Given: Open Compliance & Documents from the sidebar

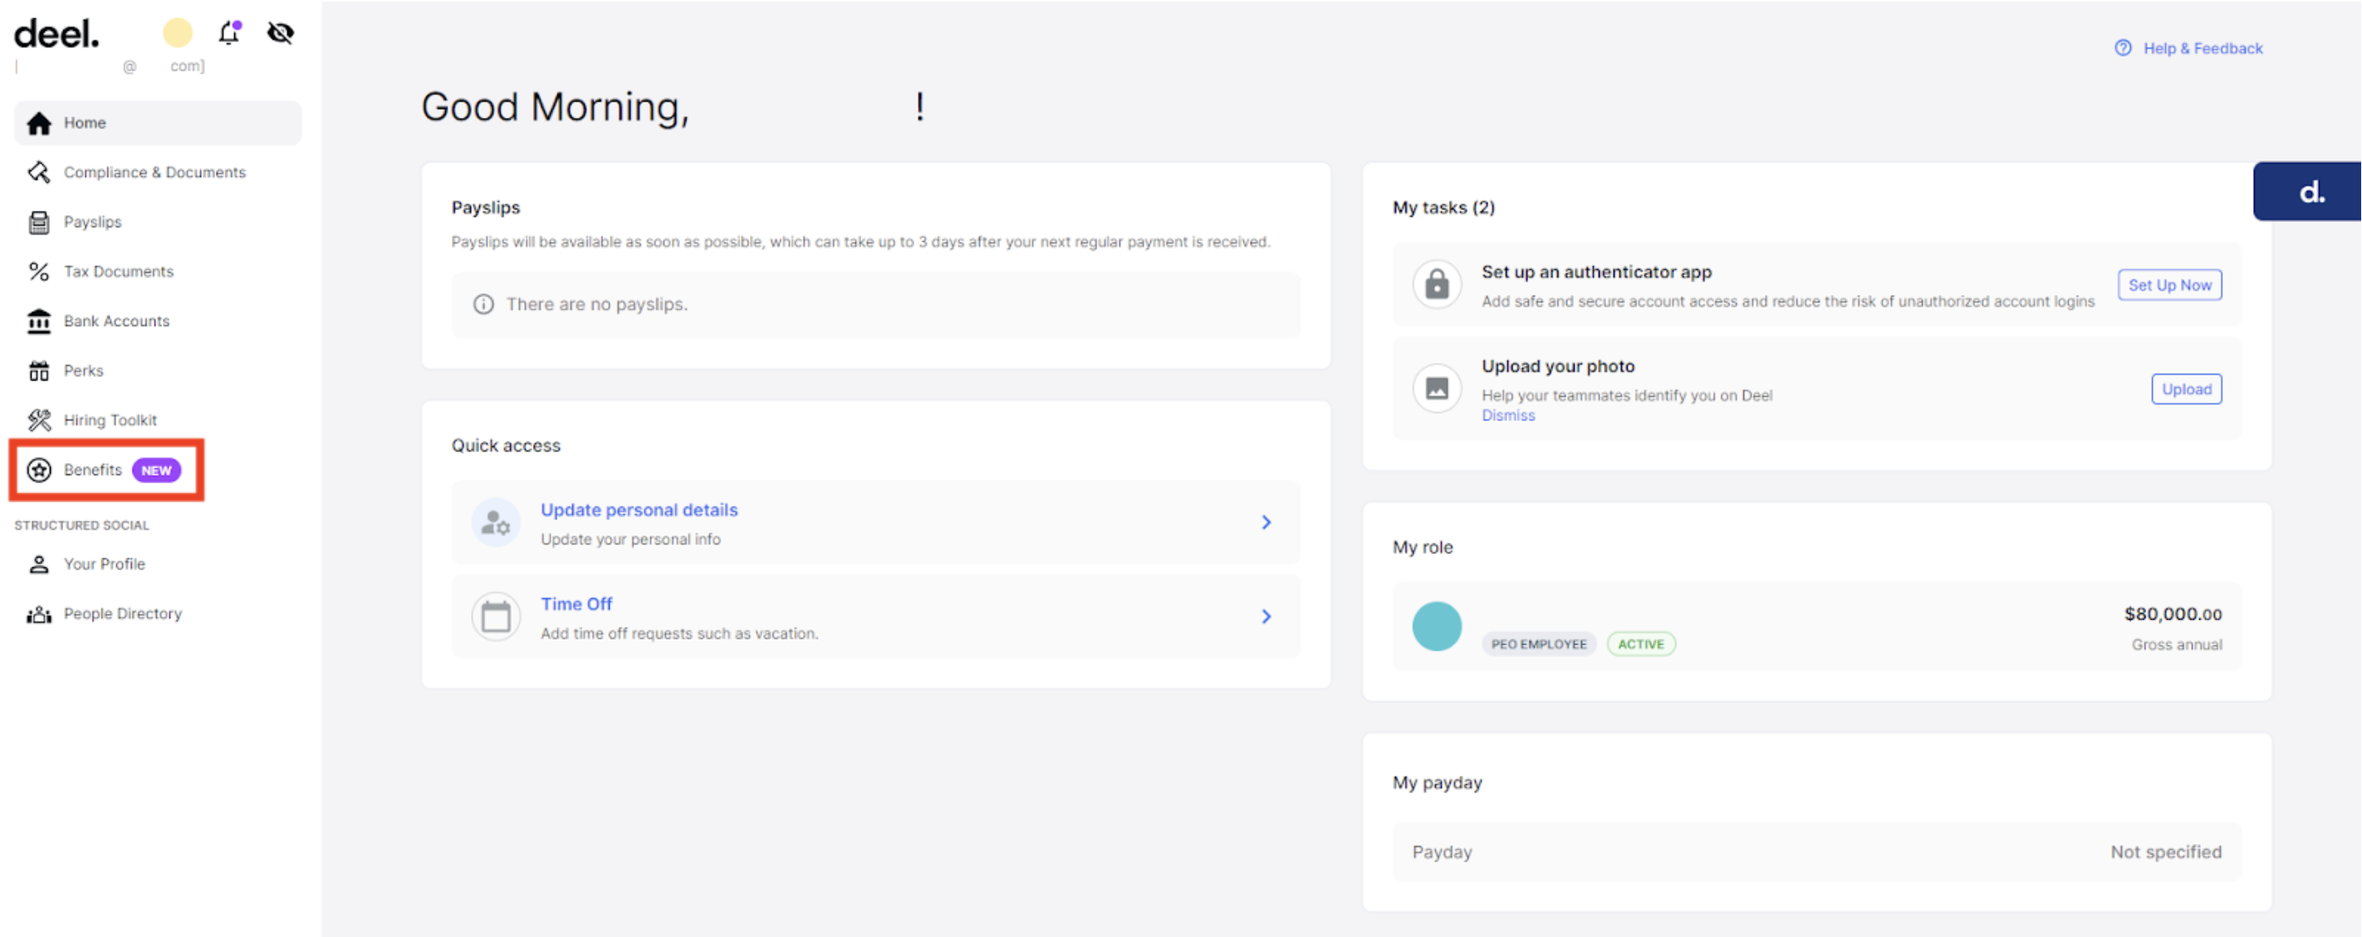Looking at the screenshot, I should click(x=38, y=172).
